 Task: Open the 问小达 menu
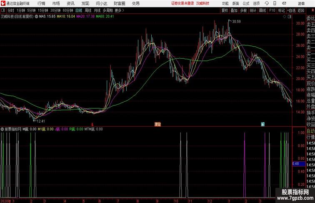coord(102,3)
